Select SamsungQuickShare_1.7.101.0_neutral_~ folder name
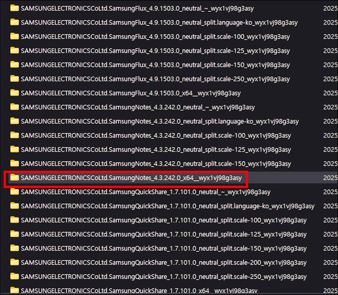The image size is (338, 295). tap(146, 192)
